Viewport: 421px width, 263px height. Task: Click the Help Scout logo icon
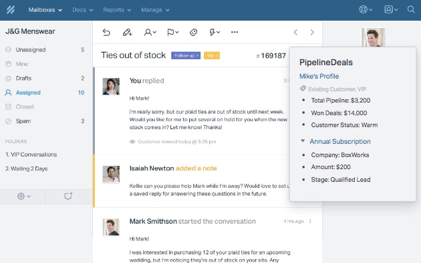click(x=11, y=10)
